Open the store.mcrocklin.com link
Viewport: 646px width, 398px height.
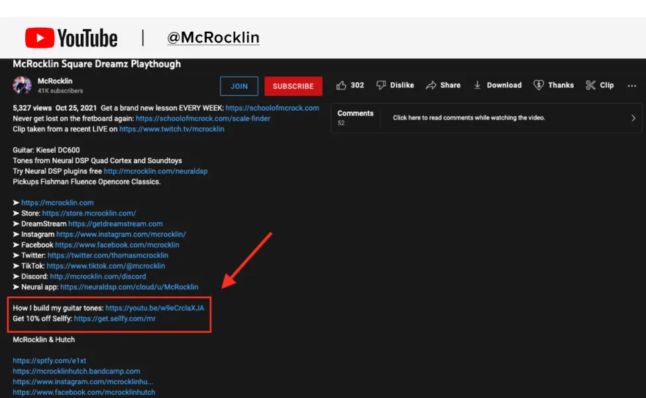point(89,213)
